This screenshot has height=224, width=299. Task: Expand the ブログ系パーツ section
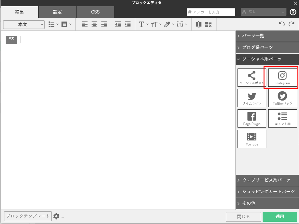267,47
